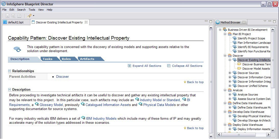Screen dimensions: 279x139
Task: Click the key-shaped toolbar icon
Action: coord(29,16)
